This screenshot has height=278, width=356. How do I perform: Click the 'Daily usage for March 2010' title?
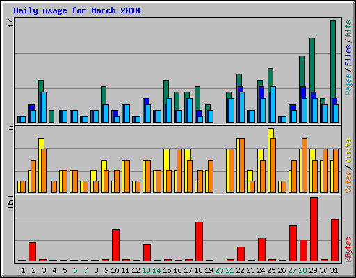click(76, 11)
